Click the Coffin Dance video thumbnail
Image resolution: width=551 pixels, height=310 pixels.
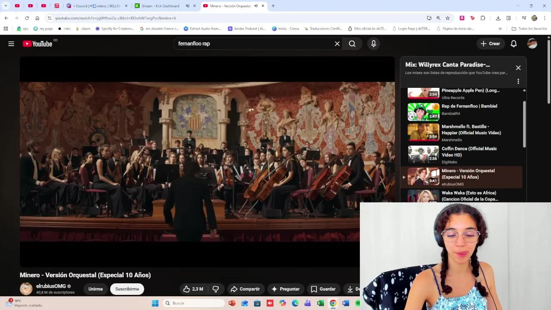pos(424,154)
